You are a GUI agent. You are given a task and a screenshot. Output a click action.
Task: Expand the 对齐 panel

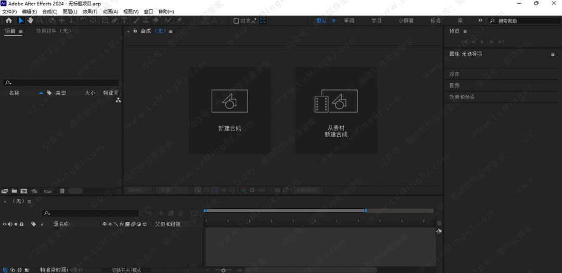(454, 75)
